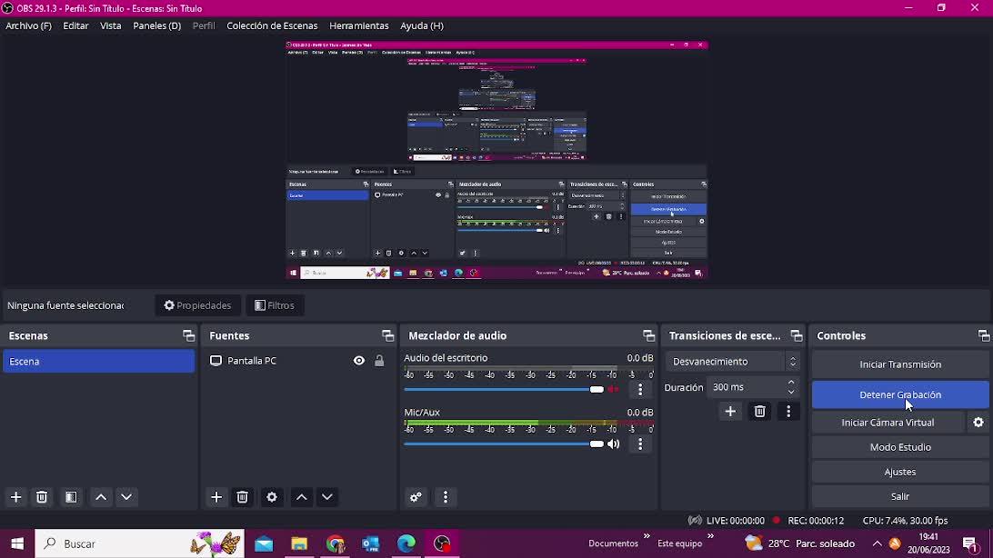This screenshot has height=558, width=993.
Task: Open virtual camera settings gear
Action: (978, 423)
